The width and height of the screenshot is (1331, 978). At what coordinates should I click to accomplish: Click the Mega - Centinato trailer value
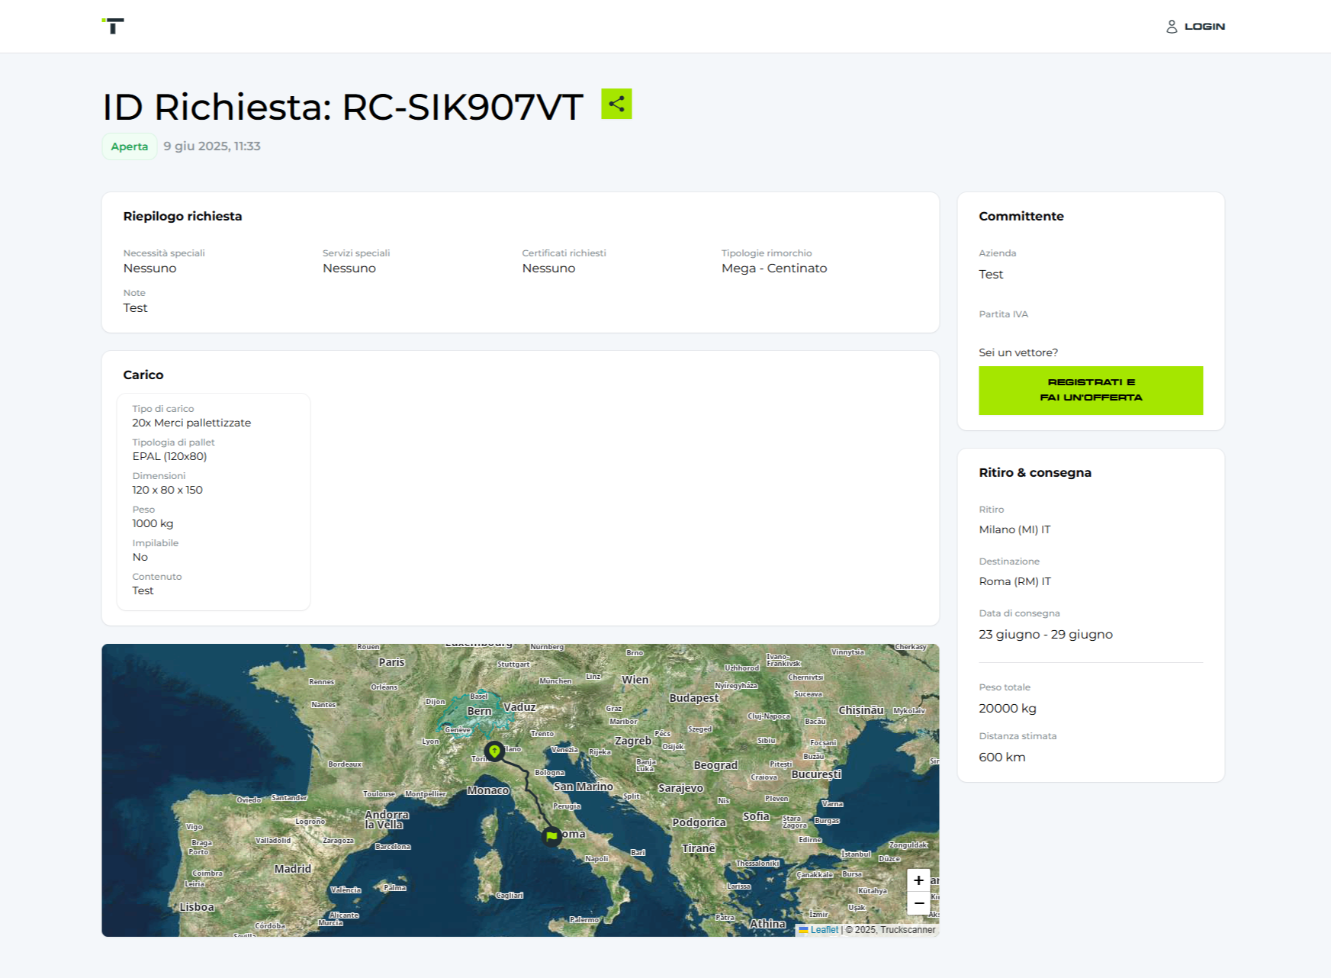[774, 269]
